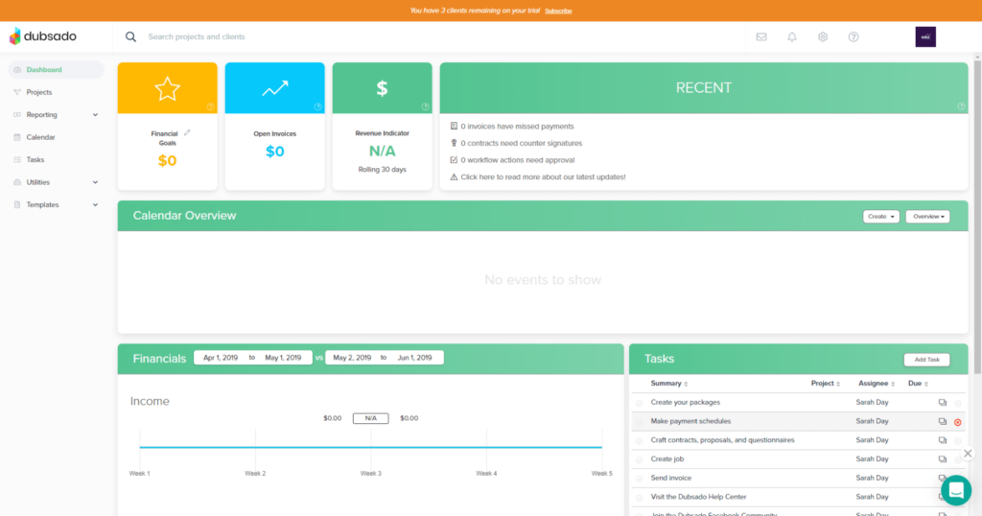Check off the 'Create job' task

click(640, 459)
